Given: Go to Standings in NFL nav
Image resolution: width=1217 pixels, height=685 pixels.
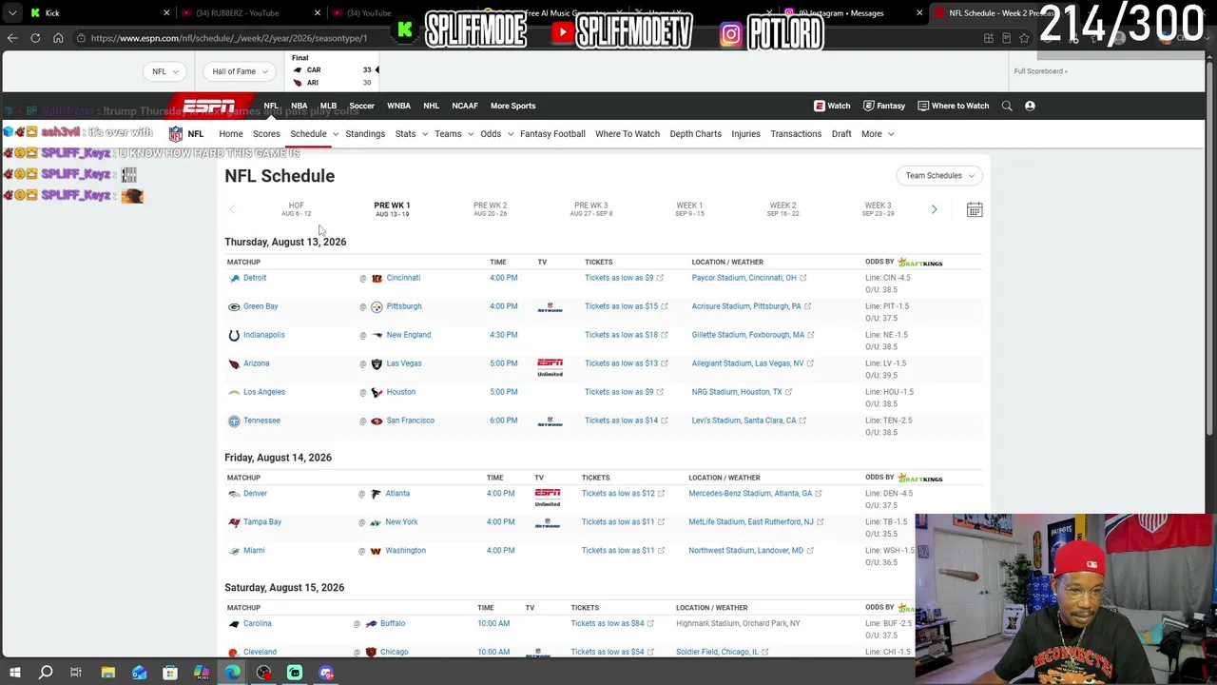Looking at the screenshot, I should pyautogui.click(x=365, y=134).
